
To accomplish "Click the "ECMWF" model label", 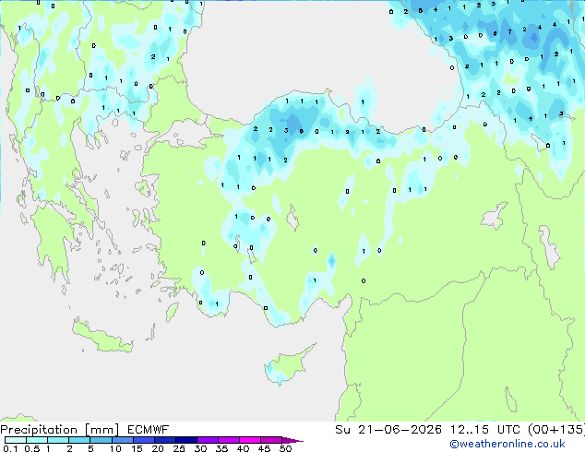I will pos(149,430).
